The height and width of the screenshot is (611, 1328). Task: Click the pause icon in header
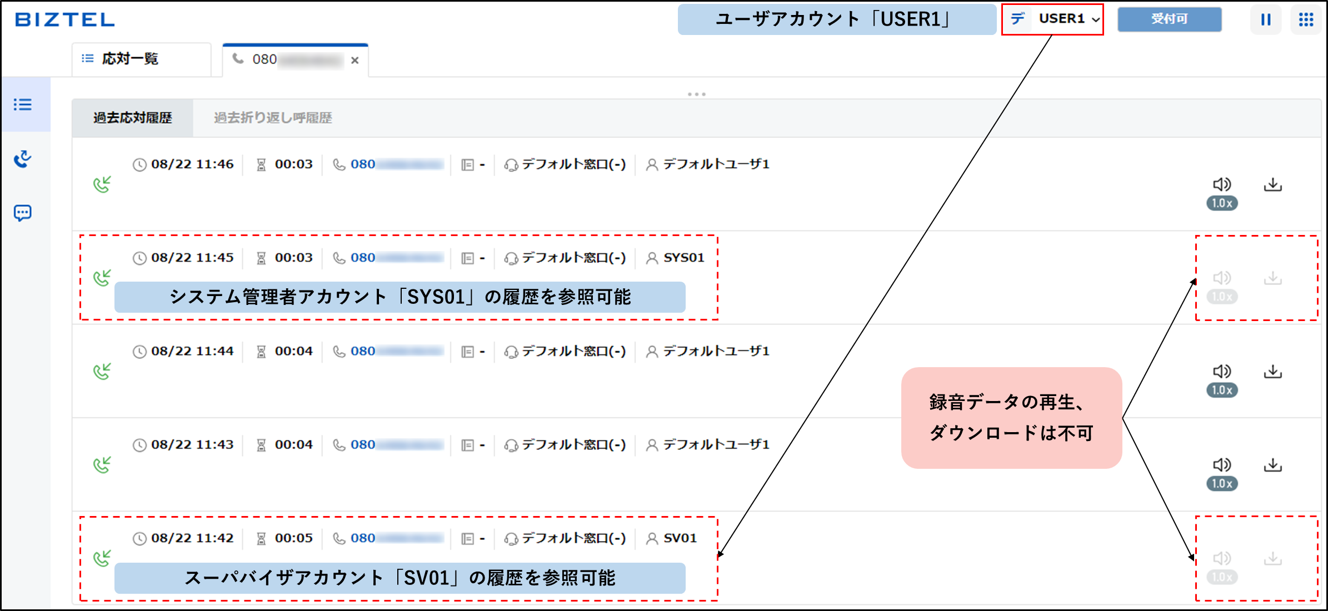pos(1266,19)
